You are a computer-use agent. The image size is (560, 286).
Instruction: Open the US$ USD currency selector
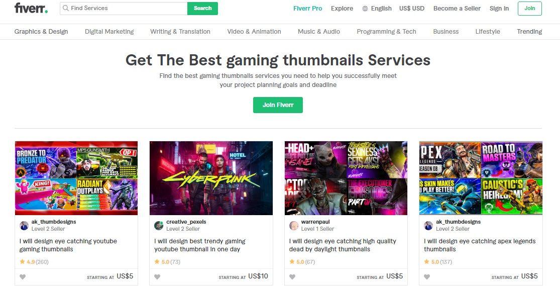412,9
